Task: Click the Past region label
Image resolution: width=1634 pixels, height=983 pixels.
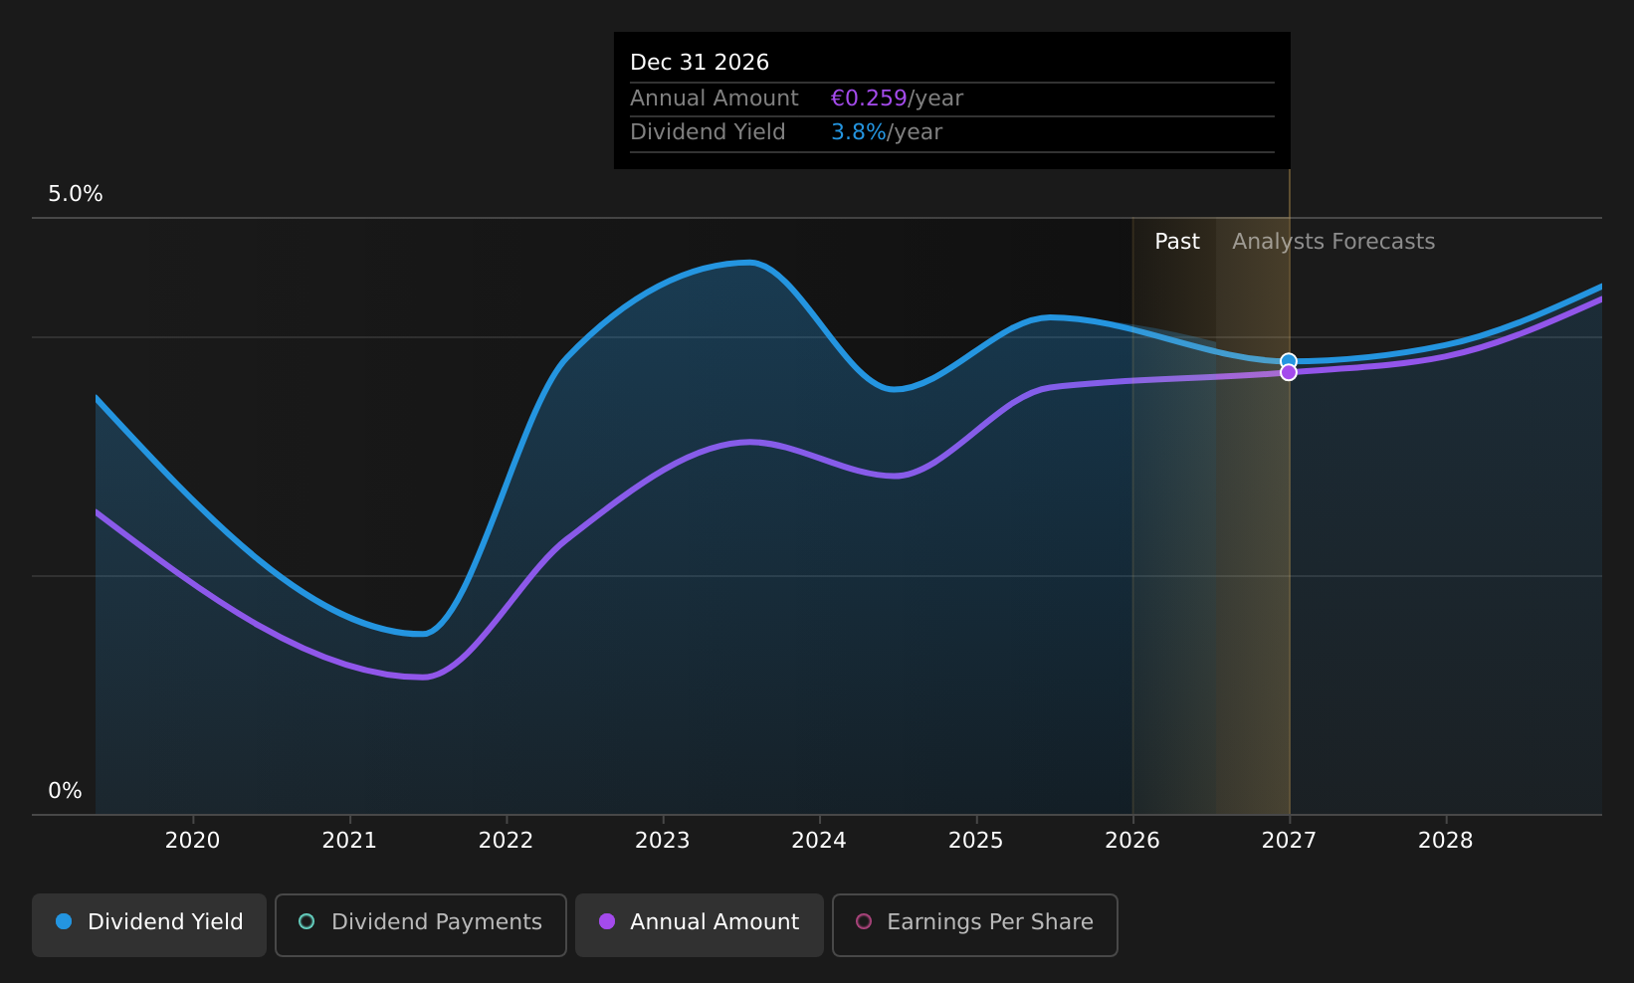Action: (x=1177, y=242)
